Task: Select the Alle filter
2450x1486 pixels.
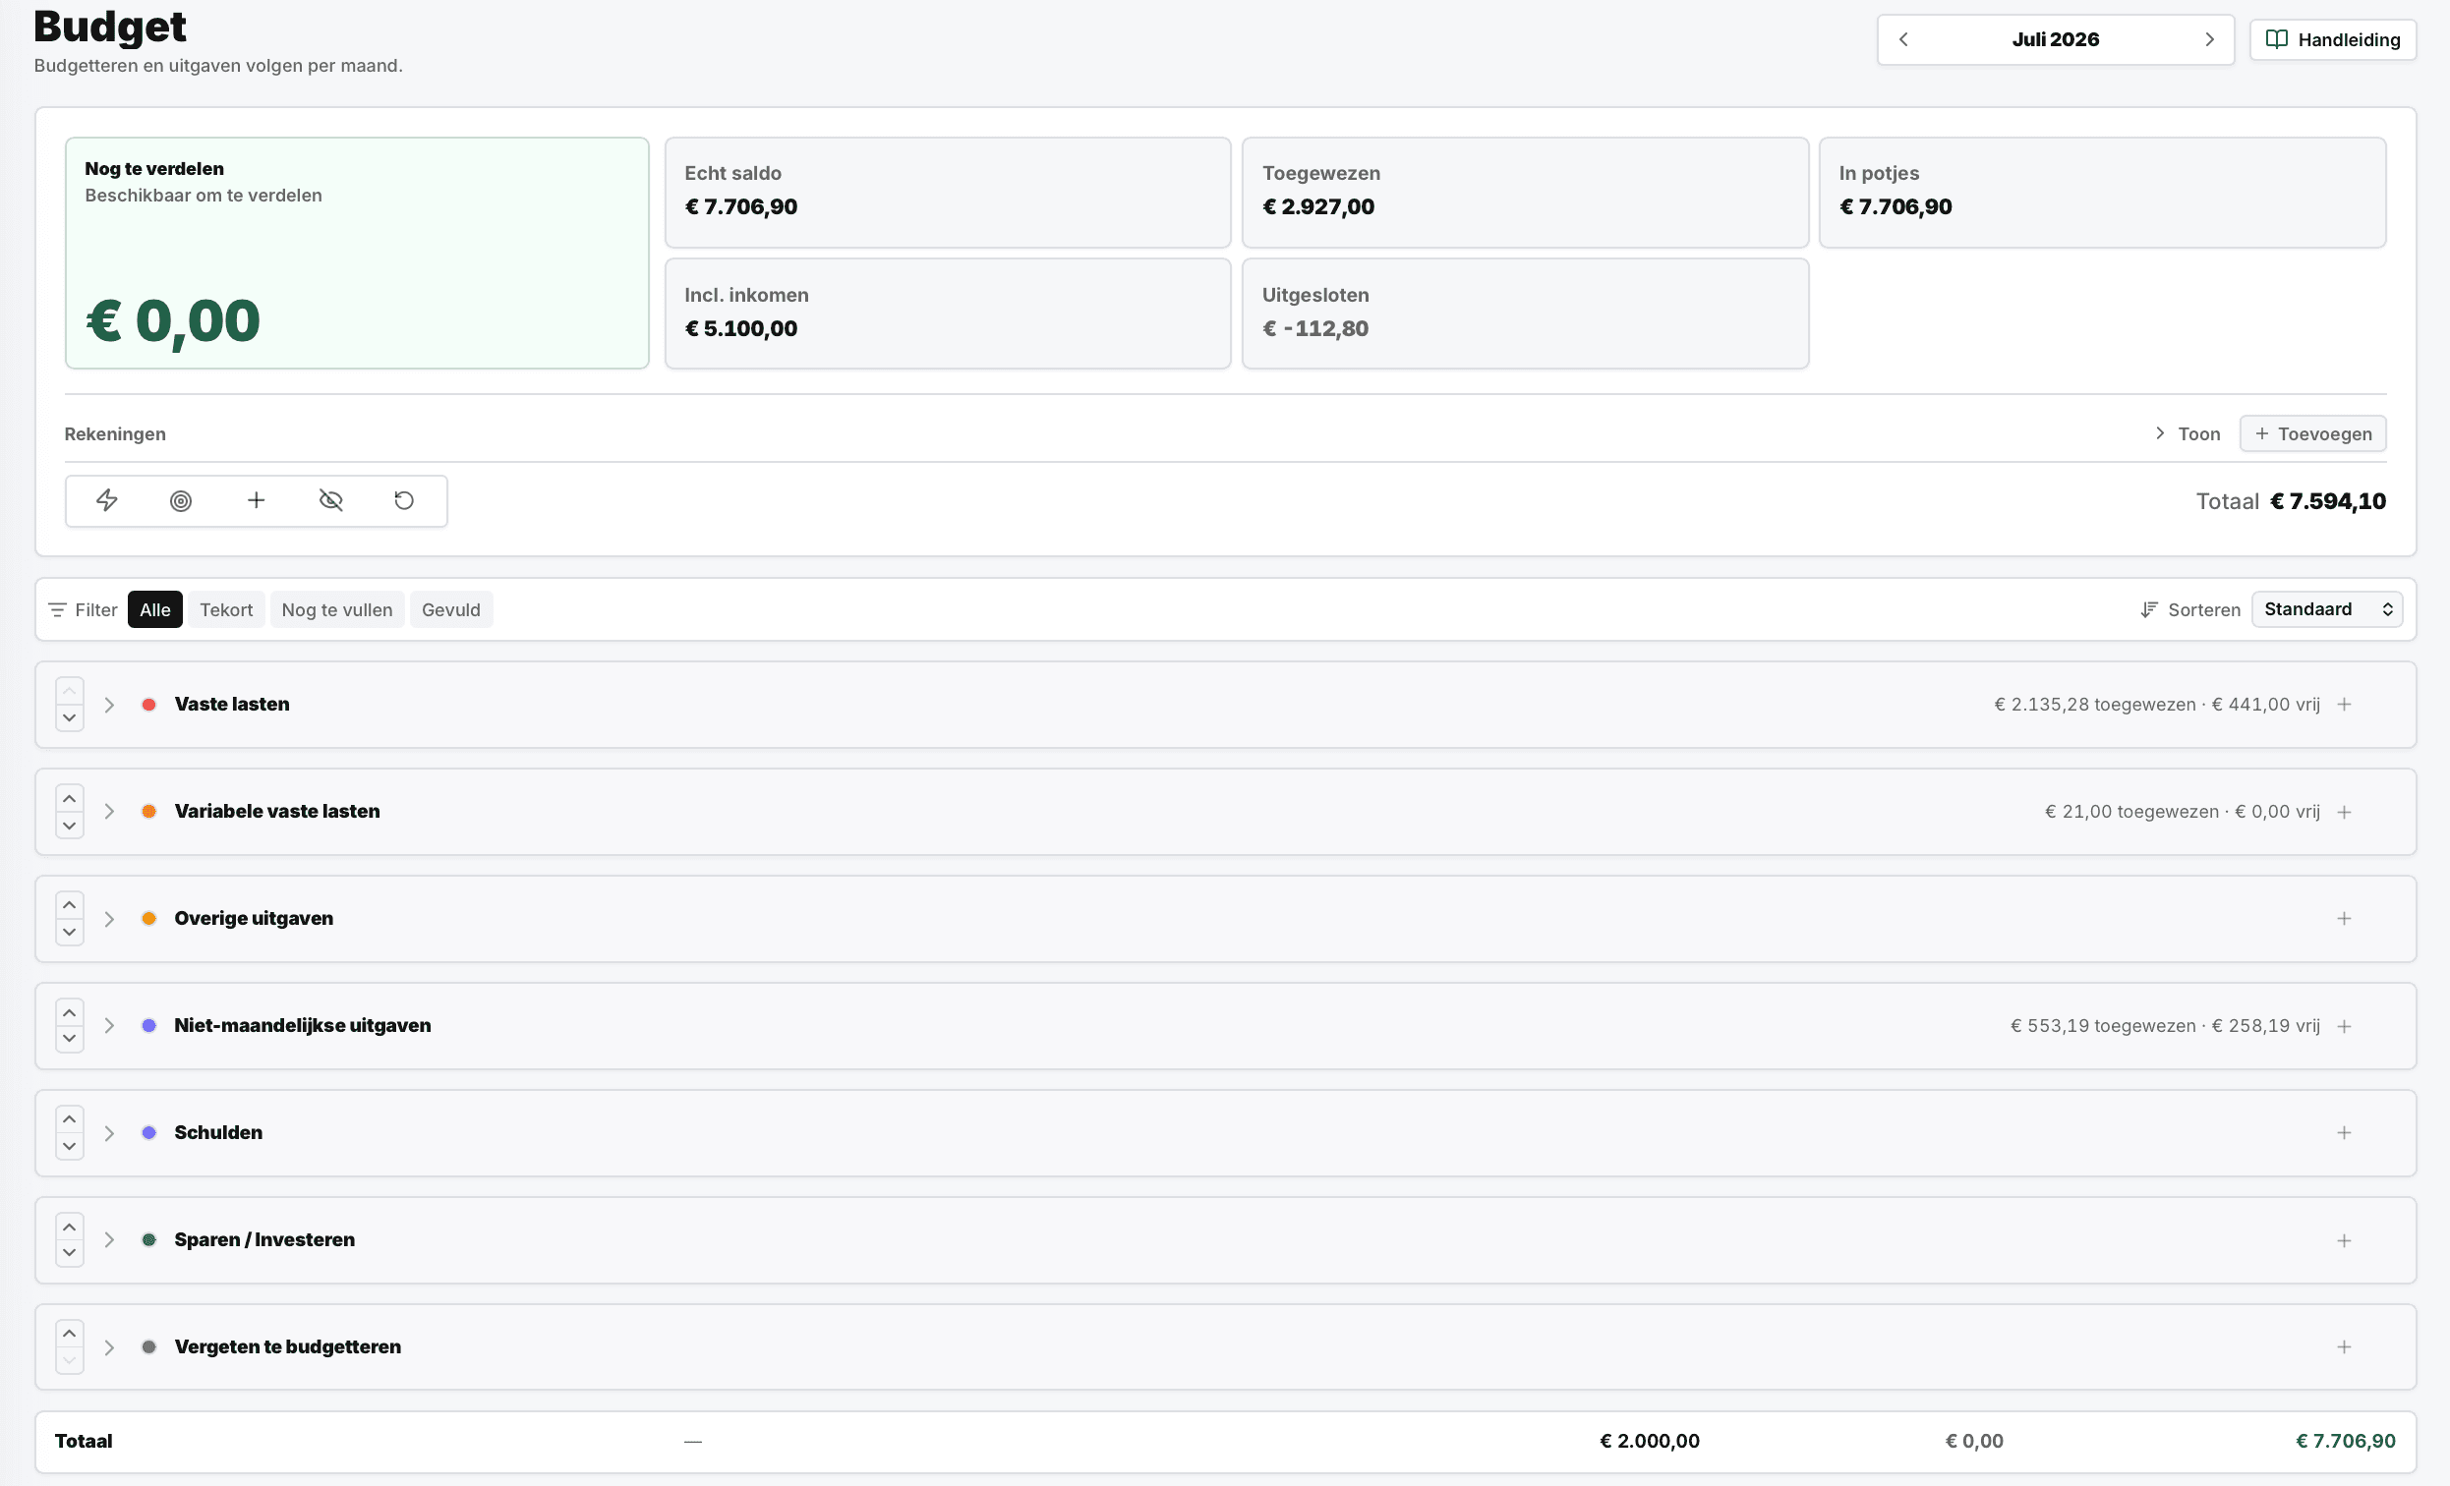Action: (155, 609)
